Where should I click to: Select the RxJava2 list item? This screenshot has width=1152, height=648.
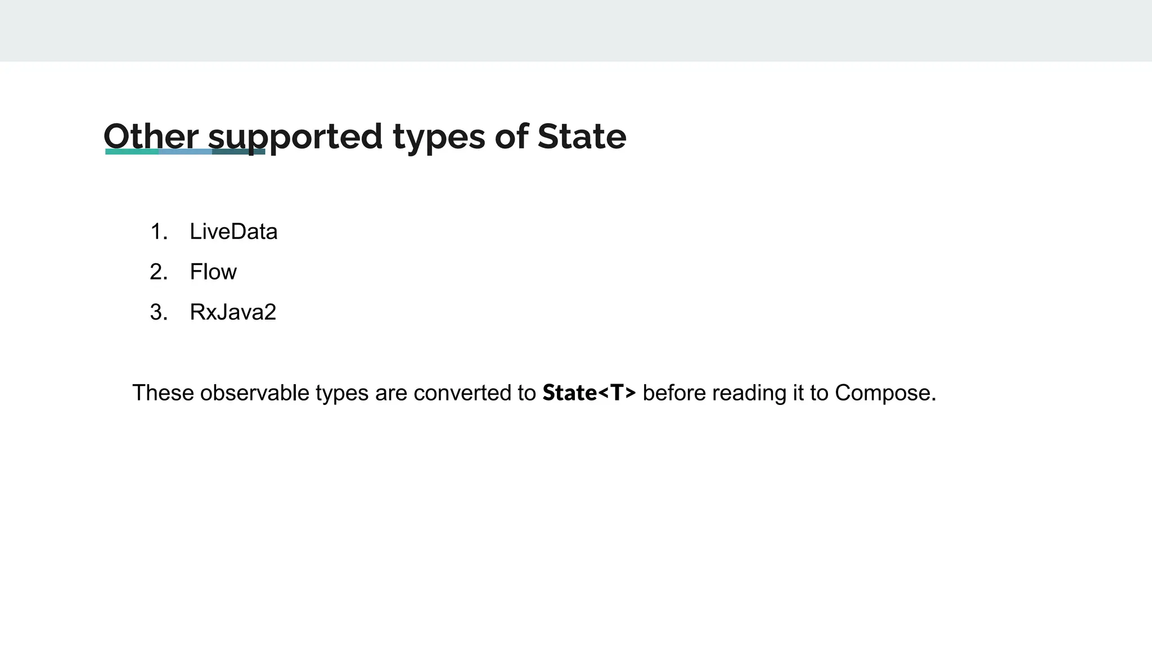233,312
